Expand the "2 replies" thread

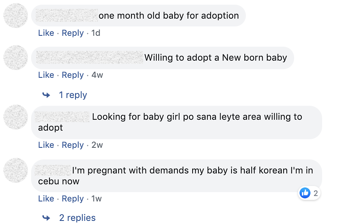click(77, 218)
